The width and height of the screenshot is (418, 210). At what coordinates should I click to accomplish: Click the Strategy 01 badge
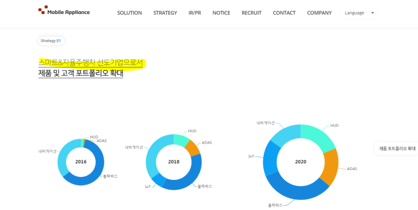point(51,41)
